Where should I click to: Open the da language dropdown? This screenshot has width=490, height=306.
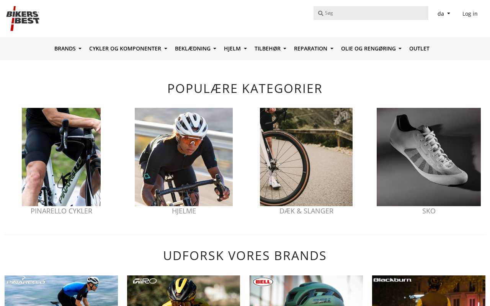[x=444, y=14]
